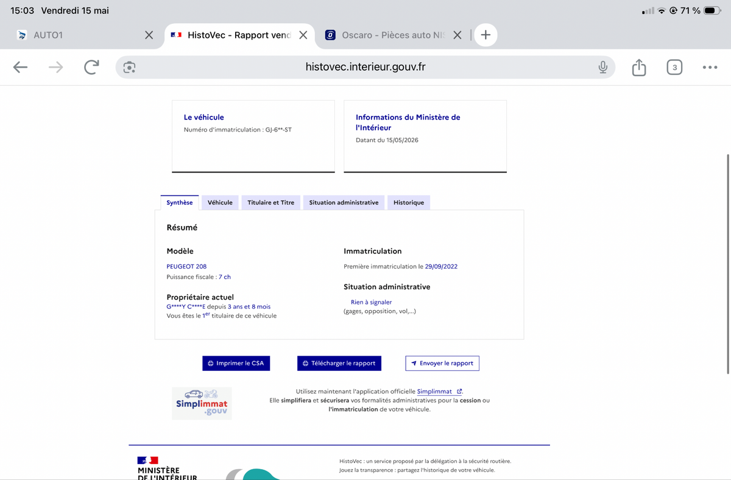Reload the HistoVec page

click(x=91, y=67)
